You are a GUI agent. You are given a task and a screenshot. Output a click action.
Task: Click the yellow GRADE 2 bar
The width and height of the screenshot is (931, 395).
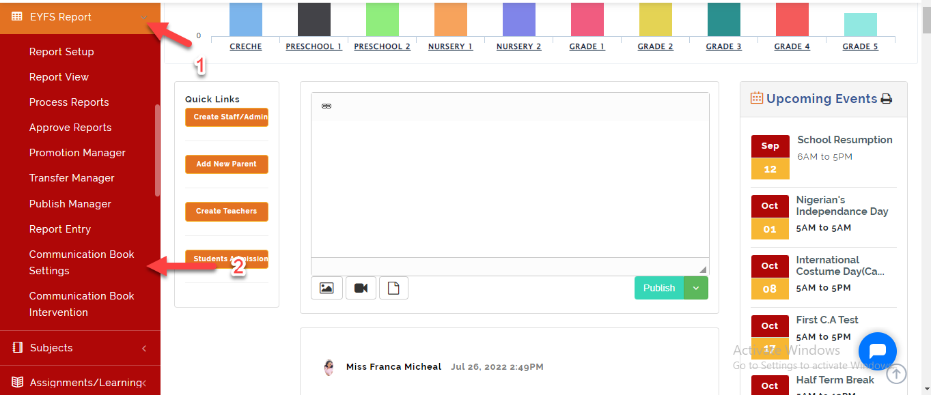656,19
